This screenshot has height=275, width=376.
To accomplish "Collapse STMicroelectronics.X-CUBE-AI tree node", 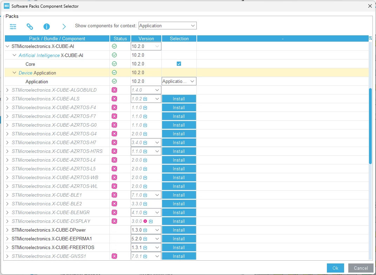I will [x=7, y=47].
